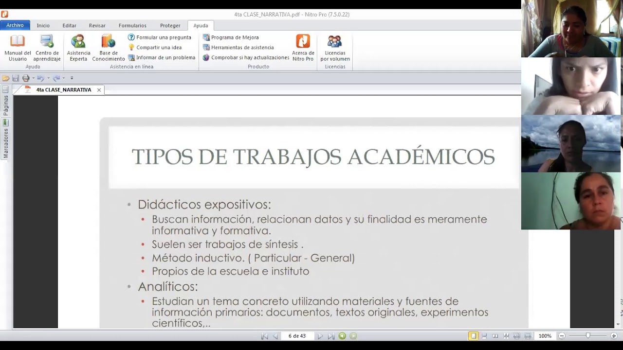The image size is (623, 350).
Task: Zoom in with plus button
Action: pyautogui.click(x=614, y=336)
